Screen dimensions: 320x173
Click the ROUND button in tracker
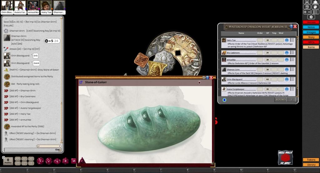(281, 99)
